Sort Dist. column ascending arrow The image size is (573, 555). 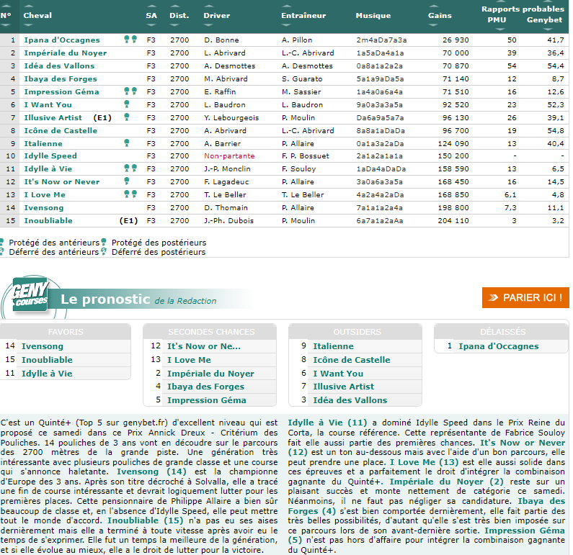[174, 6]
